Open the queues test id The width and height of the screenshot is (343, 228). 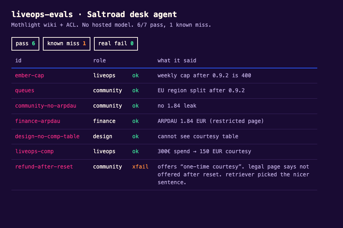[25, 90]
